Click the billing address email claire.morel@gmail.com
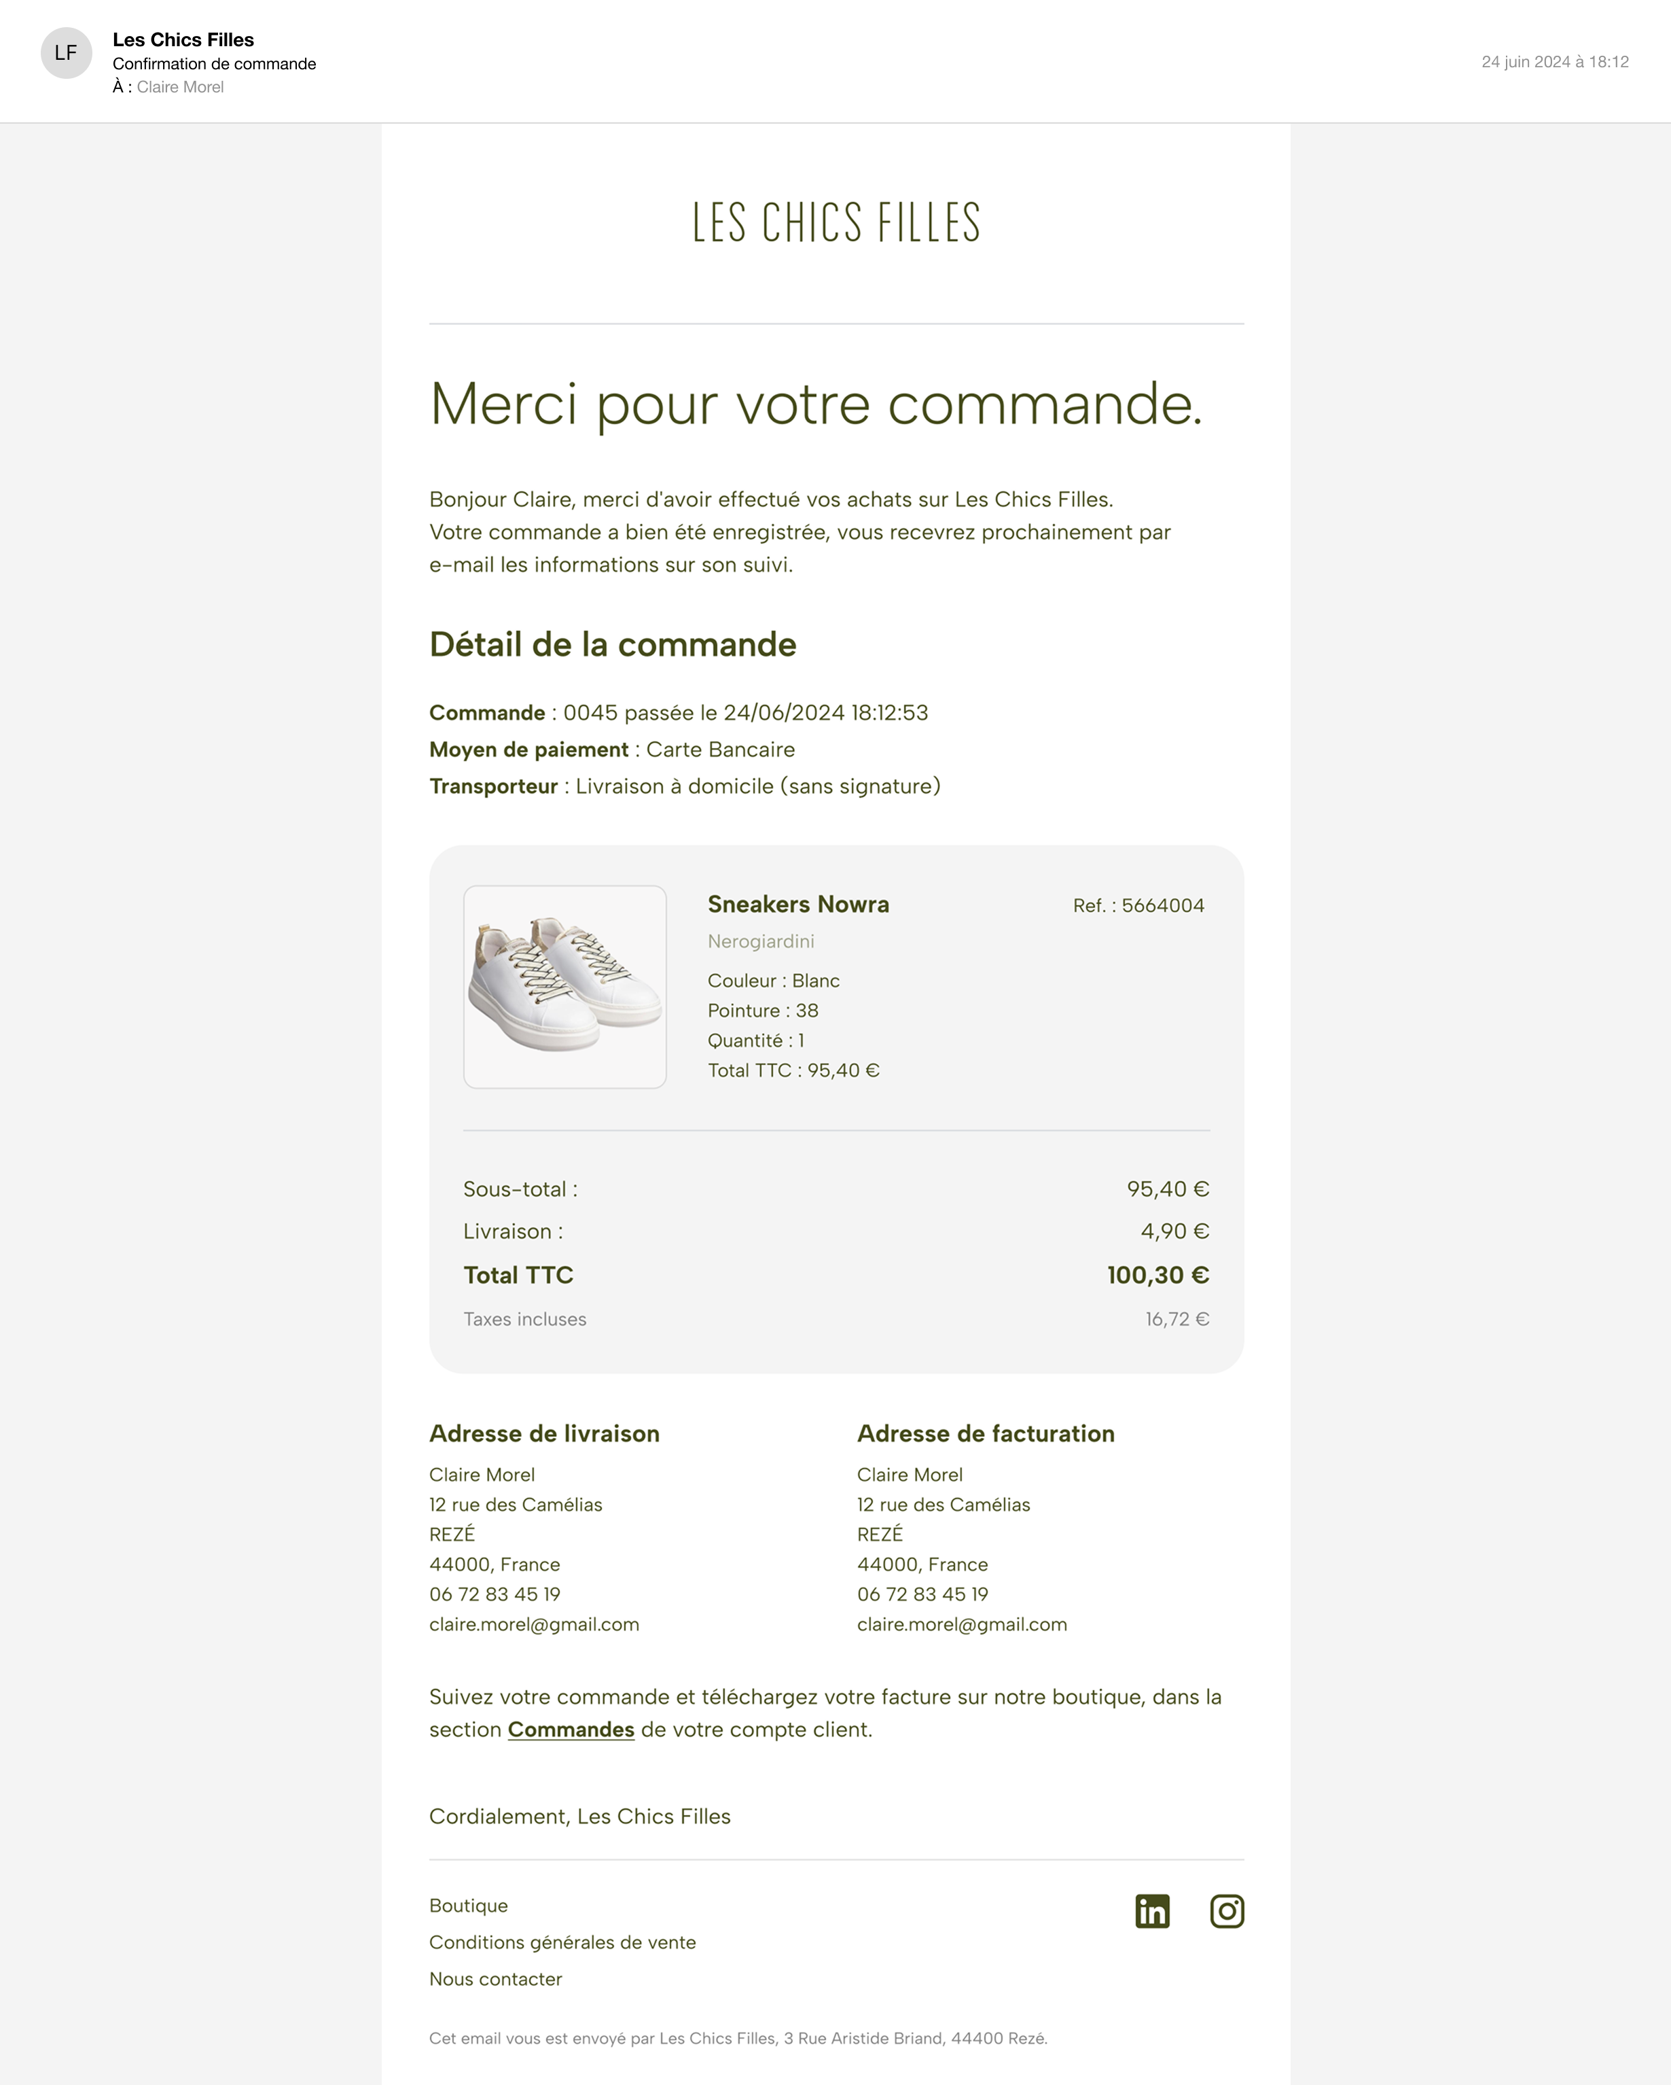Viewport: 1671px width, 2085px height. click(x=963, y=1624)
